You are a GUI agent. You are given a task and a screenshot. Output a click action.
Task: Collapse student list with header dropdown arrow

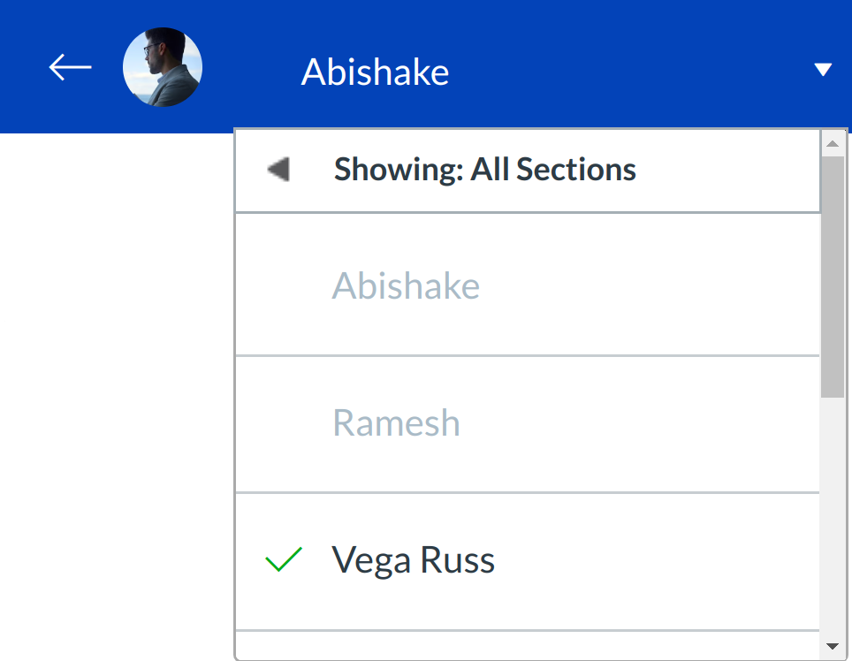(823, 70)
